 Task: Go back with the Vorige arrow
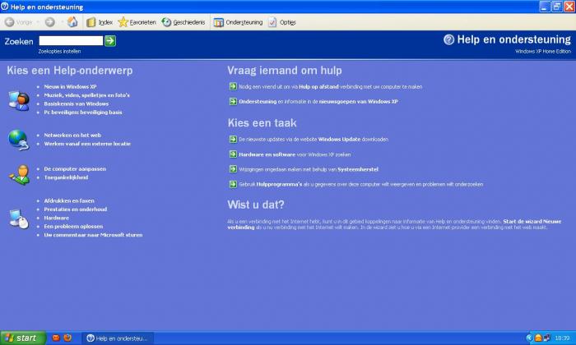pyautogui.click(x=18, y=22)
